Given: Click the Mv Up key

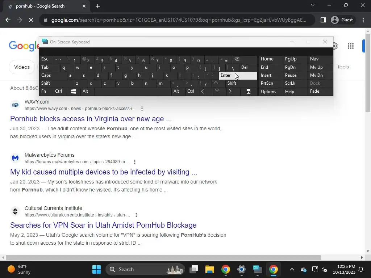Looking at the screenshot, I should point(320,67).
